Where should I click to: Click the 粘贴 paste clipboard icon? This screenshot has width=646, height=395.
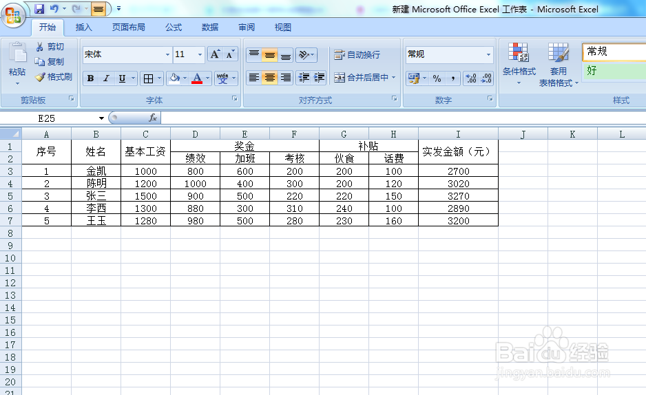(17, 54)
